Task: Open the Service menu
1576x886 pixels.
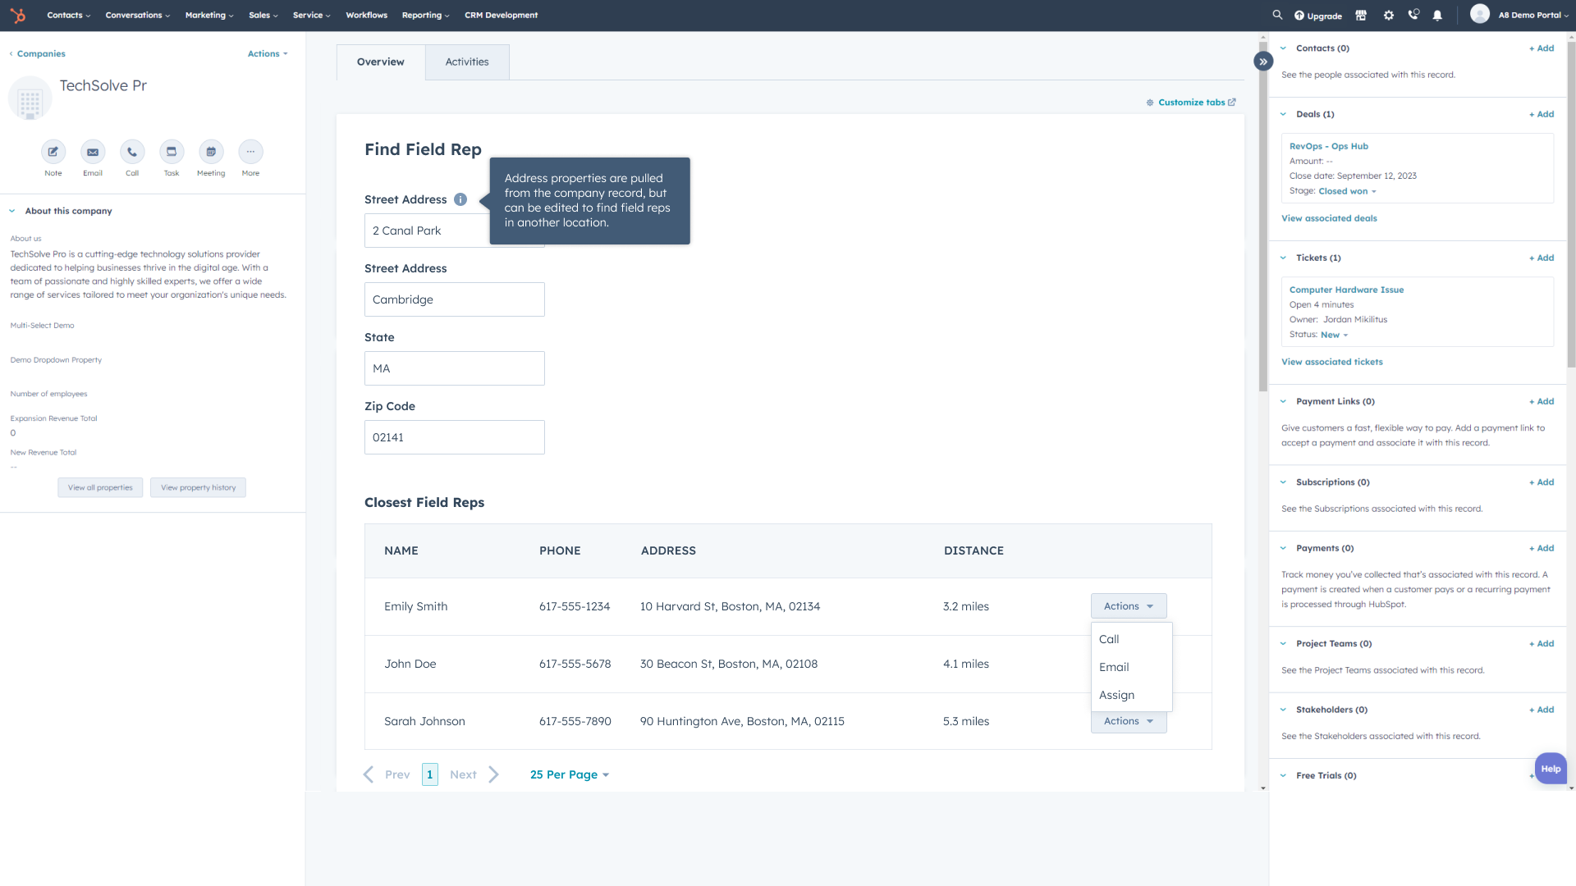Action: point(311,15)
